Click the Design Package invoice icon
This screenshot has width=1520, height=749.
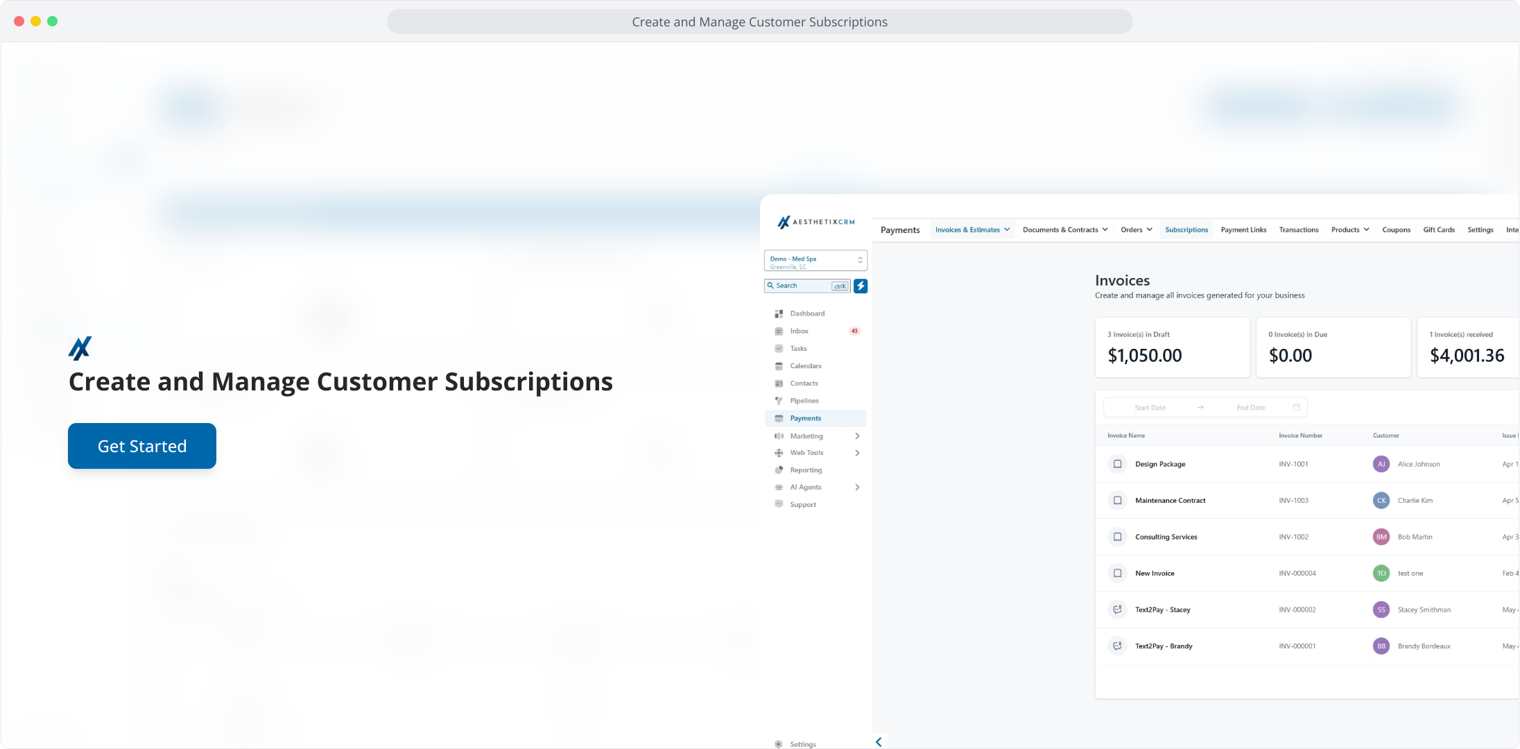pyautogui.click(x=1117, y=464)
